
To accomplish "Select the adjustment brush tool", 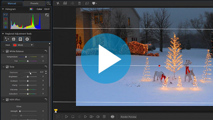I will pyautogui.click(x=7, y=39).
